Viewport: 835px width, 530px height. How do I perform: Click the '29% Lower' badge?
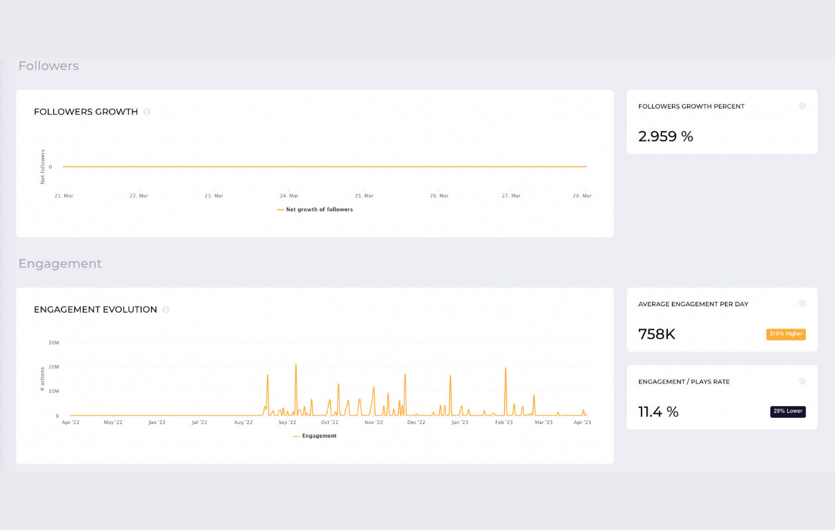(788, 411)
